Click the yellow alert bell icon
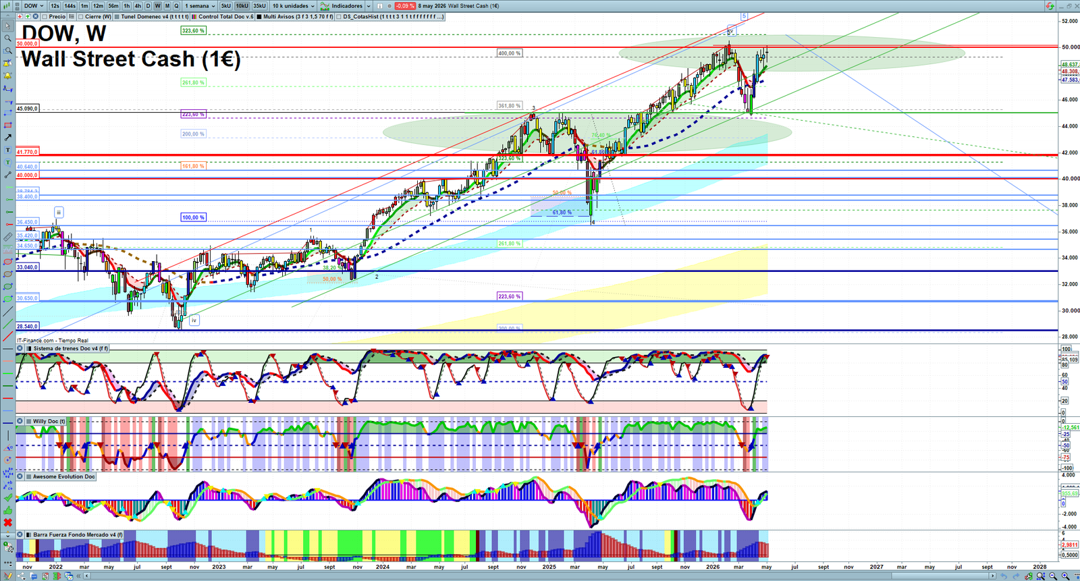 [x=7, y=76]
